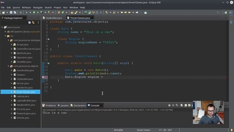
Task: Collapse the Java Course project
Action: 2,27
